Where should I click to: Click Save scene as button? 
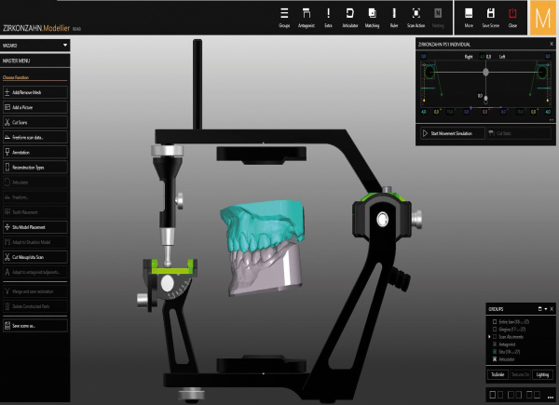(35, 326)
